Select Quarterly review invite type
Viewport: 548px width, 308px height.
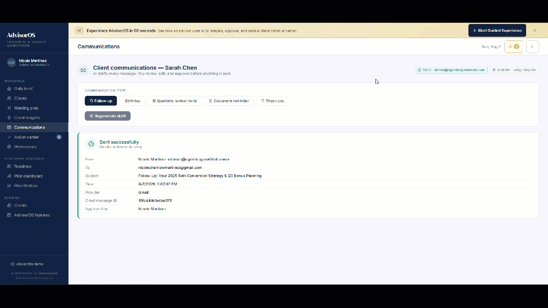(x=175, y=101)
